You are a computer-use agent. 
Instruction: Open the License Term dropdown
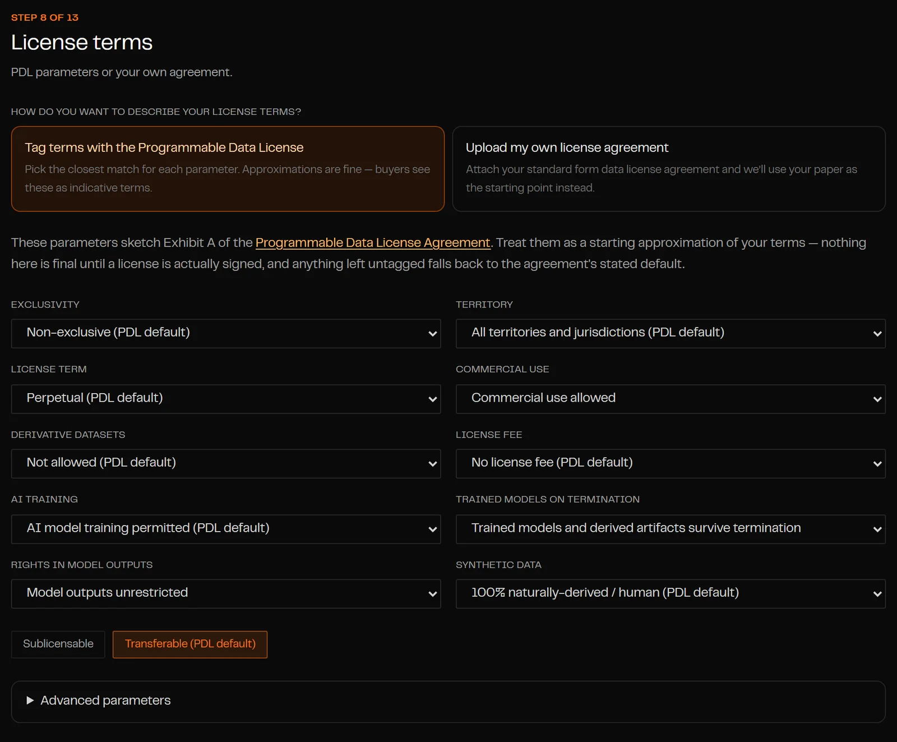click(226, 399)
